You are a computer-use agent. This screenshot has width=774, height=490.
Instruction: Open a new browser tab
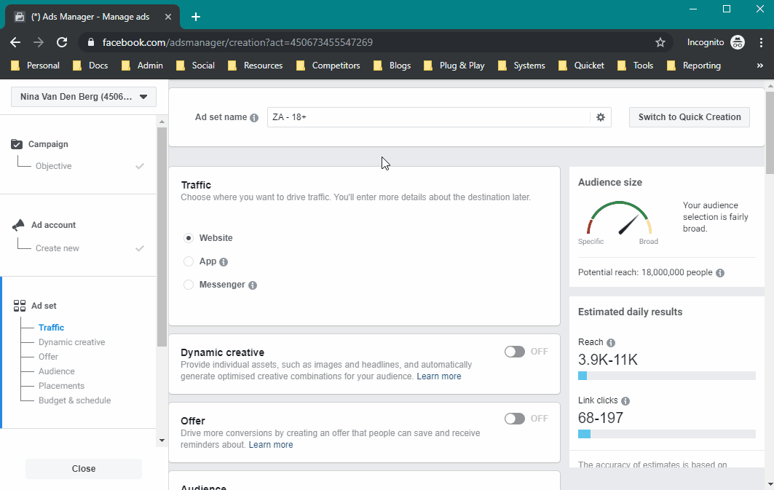[x=195, y=17]
